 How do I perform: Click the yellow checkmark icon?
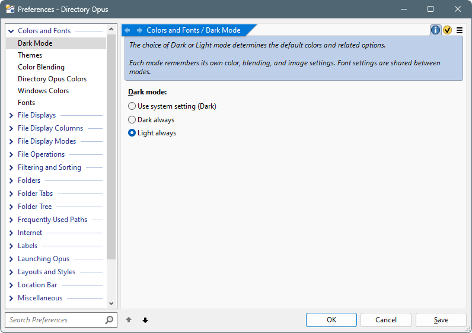(x=447, y=30)
